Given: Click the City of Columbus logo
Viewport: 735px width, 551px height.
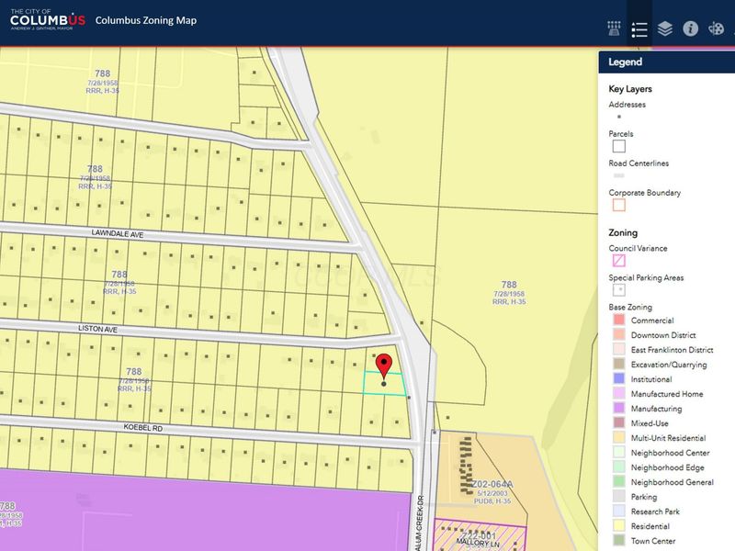Looking at the screenshot, I should (48, 19).
